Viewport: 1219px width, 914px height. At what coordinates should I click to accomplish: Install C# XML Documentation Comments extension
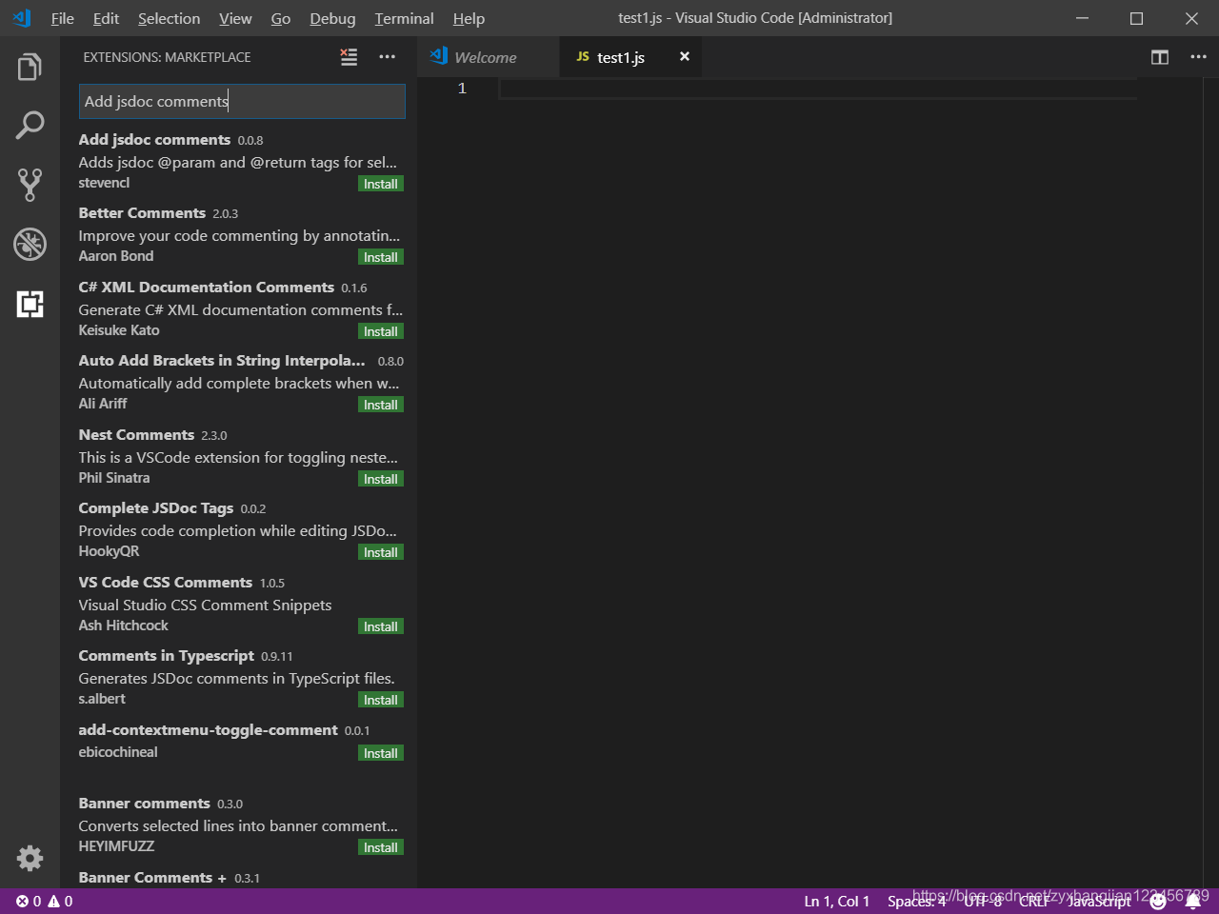[381, 331]
